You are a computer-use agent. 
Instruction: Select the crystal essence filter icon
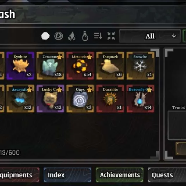pos(72,36)
